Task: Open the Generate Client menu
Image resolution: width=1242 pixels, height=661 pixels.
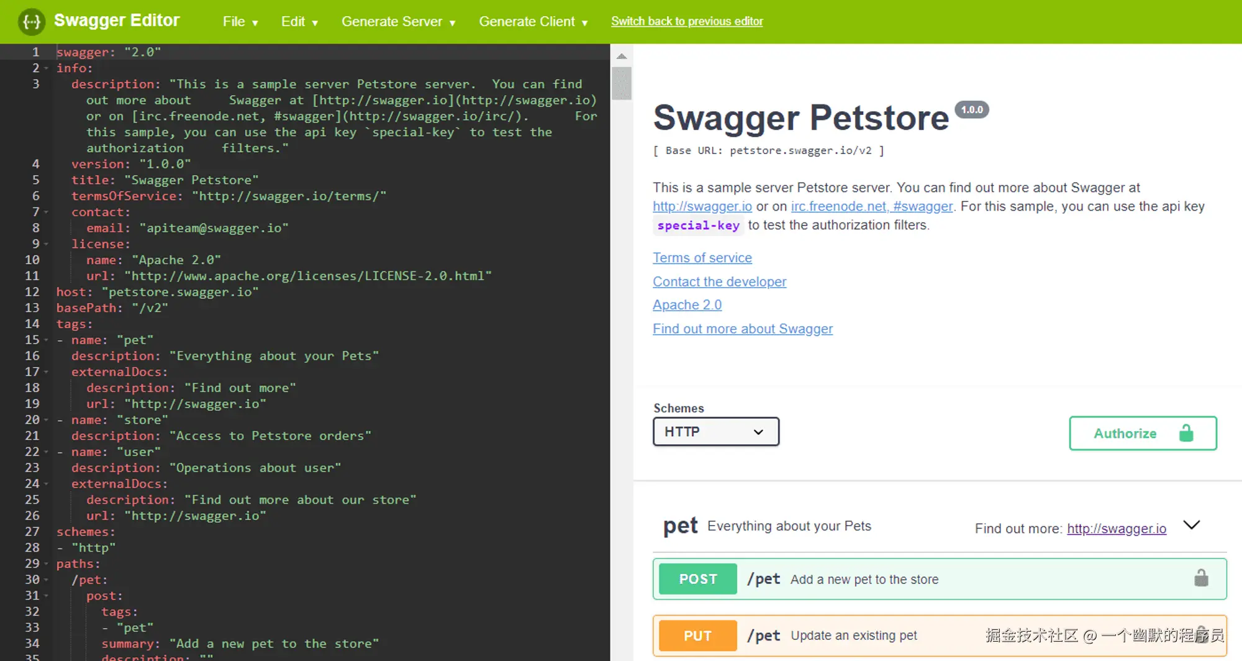Action: [x=532, y=21]
